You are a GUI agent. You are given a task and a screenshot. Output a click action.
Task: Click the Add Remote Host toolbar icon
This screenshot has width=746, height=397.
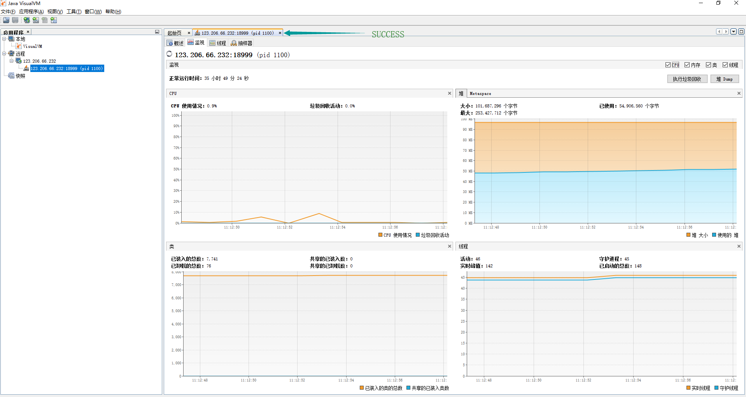pyautogui.click(x=27, y=20)
